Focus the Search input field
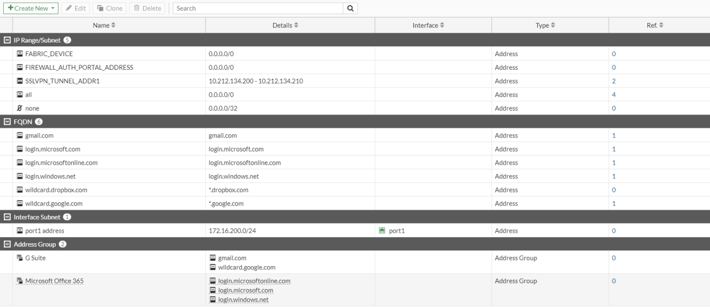The width and height of the screenshot is (710, 307). 258,8
